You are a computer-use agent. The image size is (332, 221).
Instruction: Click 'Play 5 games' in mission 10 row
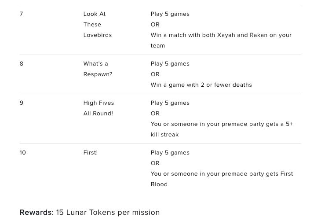(170, 153)
